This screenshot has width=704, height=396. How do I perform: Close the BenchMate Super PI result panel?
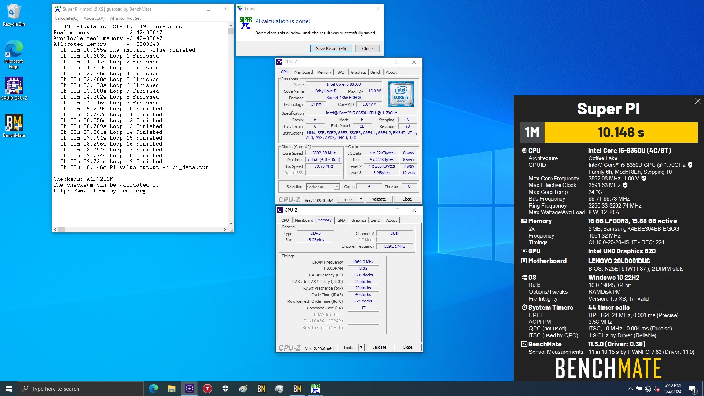697,101
